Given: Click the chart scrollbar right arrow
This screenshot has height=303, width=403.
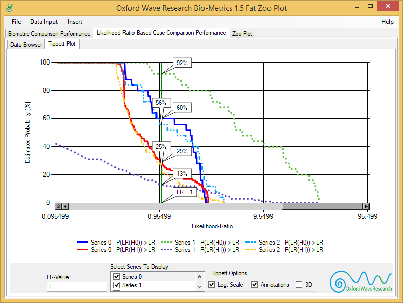Looking at the screenshot, I should click(x=366, y=206).
